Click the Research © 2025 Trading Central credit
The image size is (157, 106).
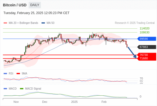135,23
